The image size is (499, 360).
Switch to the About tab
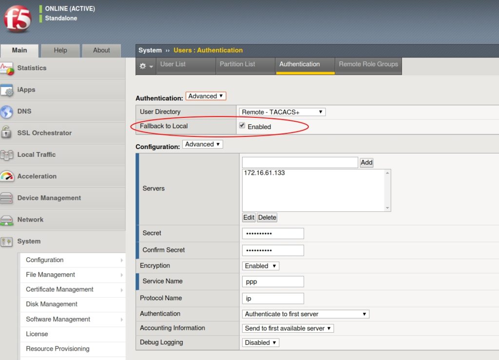pos(101,51)
